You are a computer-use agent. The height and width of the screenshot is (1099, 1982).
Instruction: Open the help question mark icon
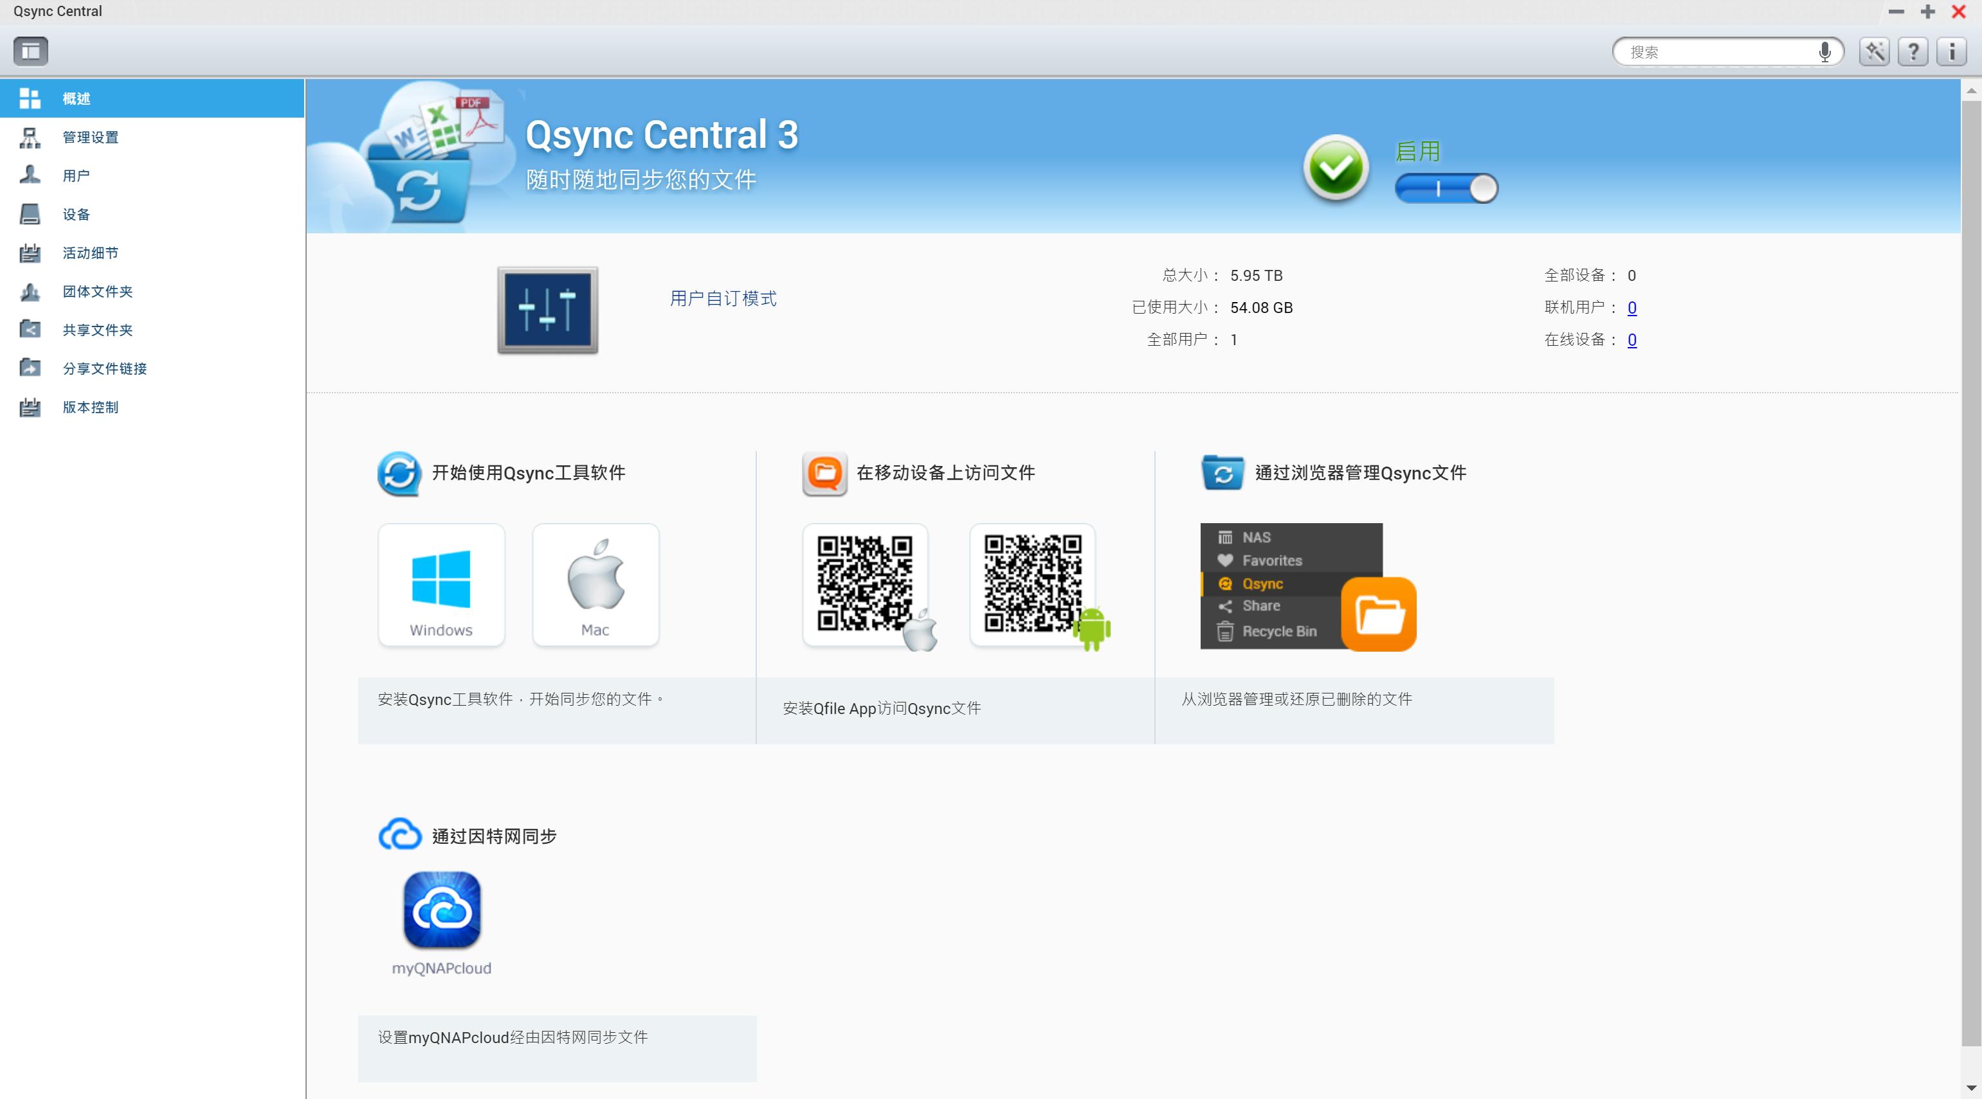[x=1913, y=51]
